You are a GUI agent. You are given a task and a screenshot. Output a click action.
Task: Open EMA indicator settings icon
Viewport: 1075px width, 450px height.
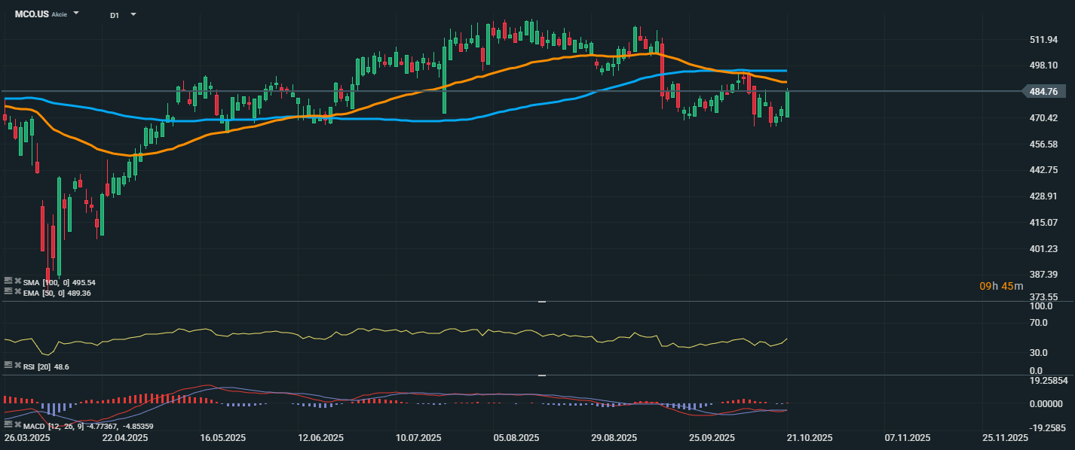coord(8,292)
